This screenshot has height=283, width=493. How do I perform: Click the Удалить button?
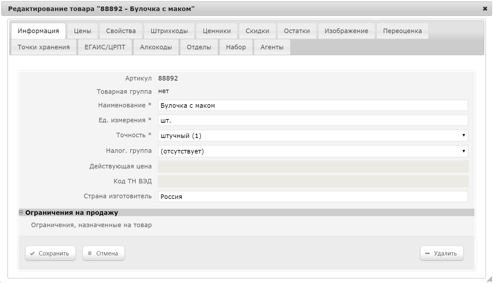point(442,253)
